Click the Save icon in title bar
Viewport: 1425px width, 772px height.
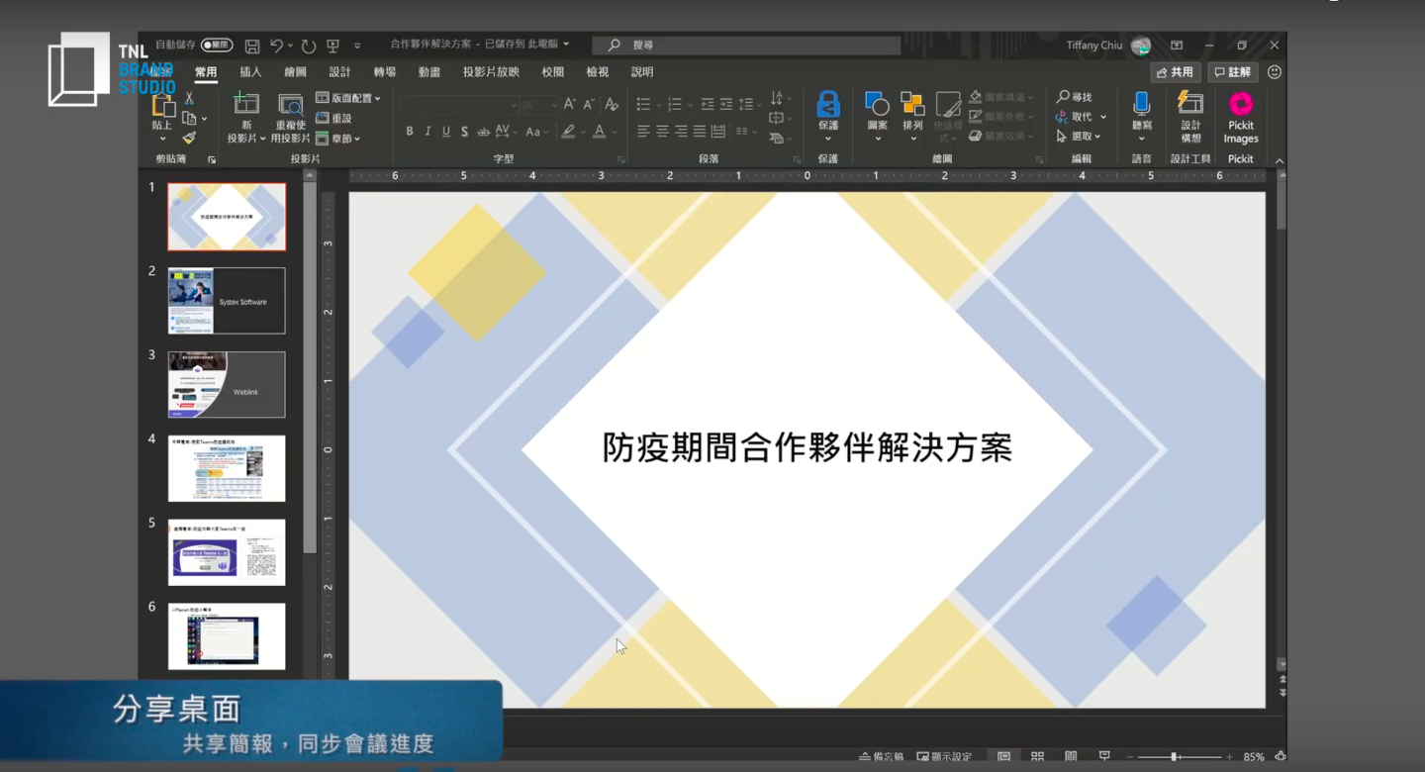252,46
